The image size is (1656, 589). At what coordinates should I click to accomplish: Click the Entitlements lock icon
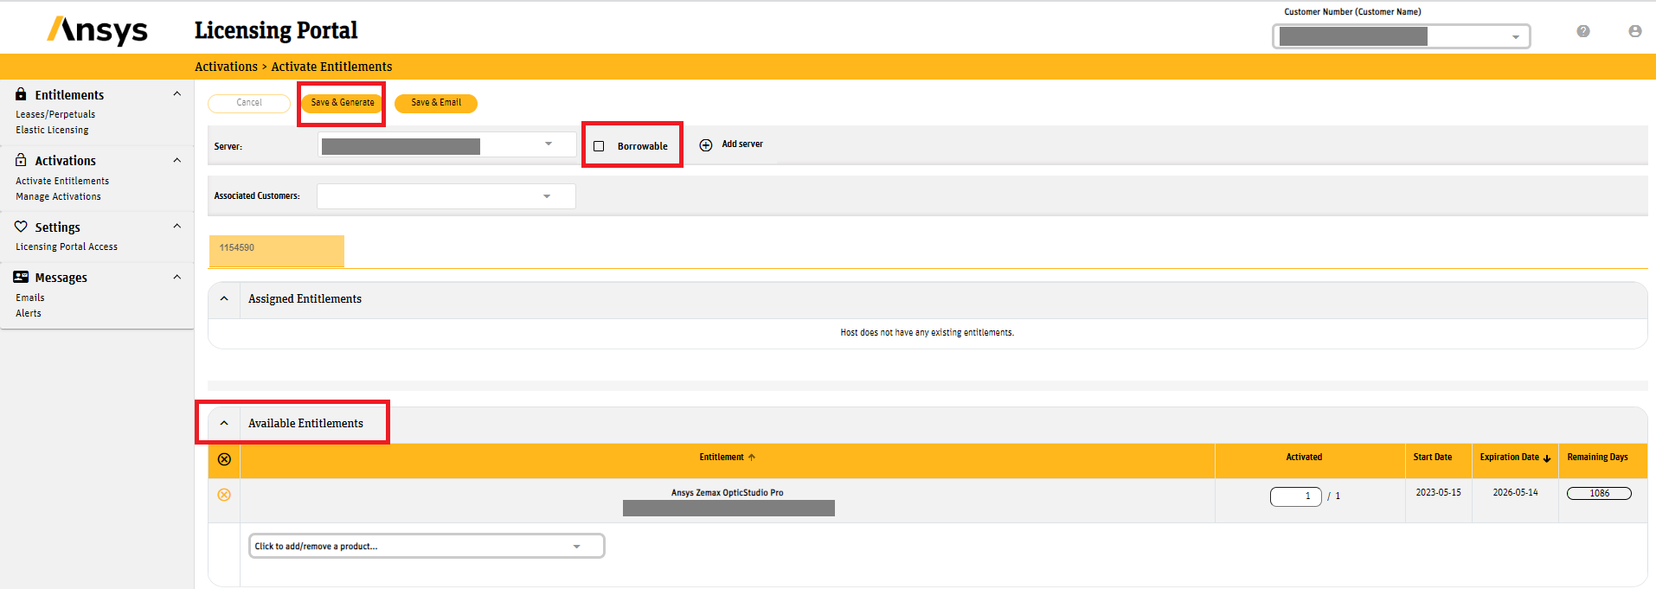21,93
